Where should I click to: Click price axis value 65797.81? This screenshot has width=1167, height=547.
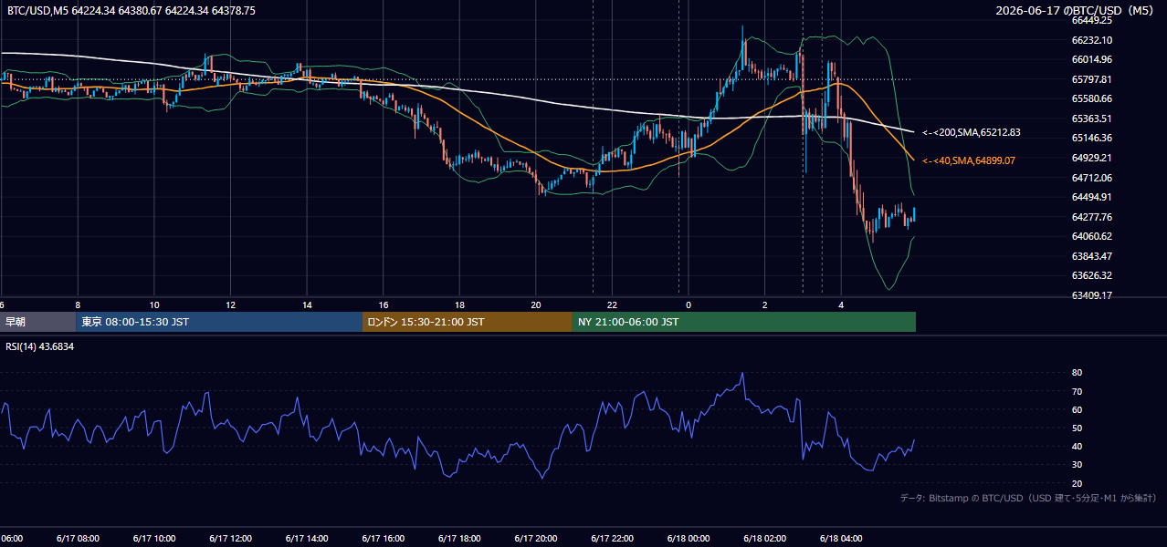coord(1091,79)
